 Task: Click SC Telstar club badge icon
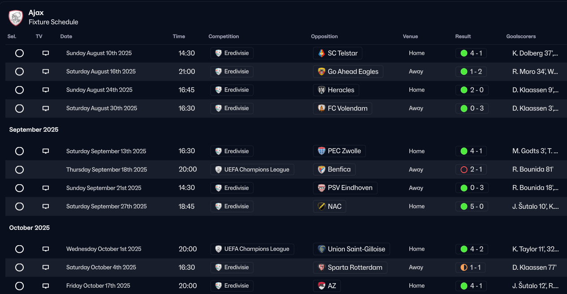click(x=321, y=53)
